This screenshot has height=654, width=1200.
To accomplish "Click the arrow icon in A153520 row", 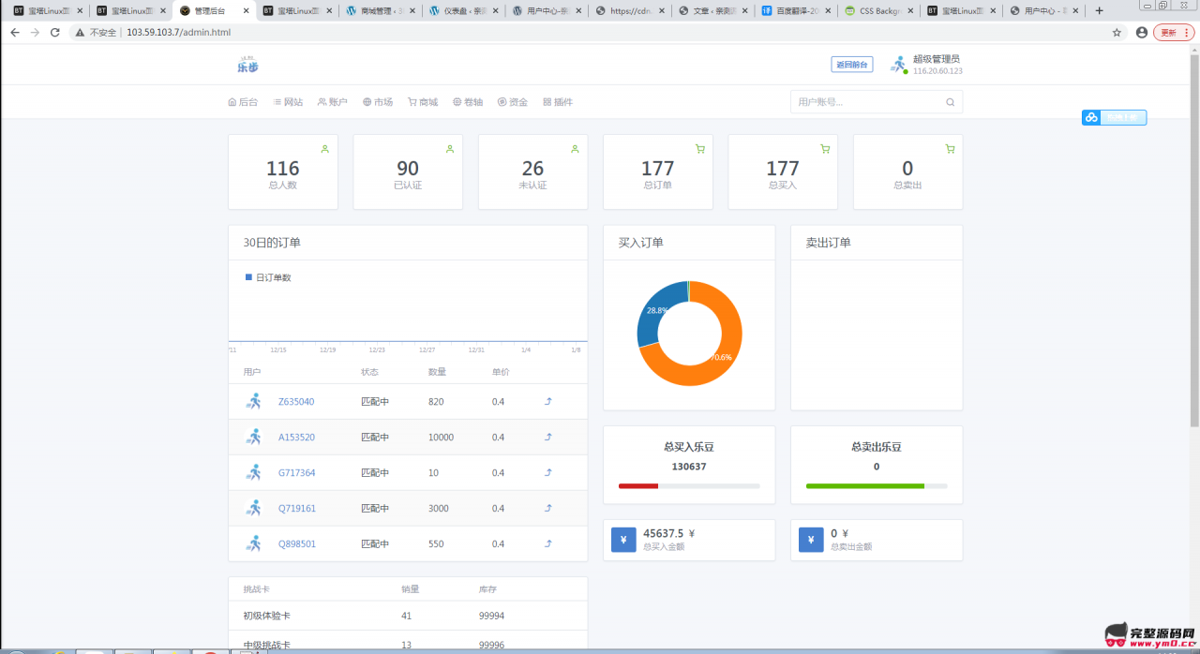I will [x=548, y=438].
